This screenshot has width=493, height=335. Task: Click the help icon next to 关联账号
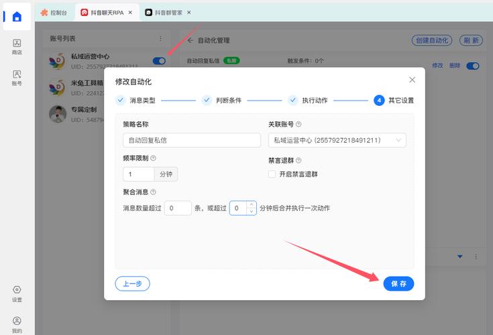pos(298,125)
